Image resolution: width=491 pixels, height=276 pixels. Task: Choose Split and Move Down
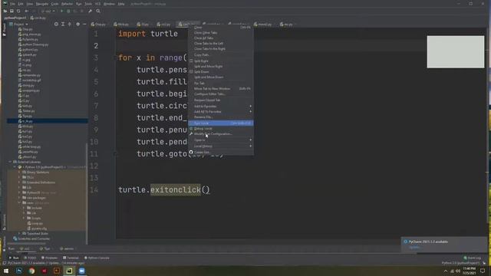221,77
